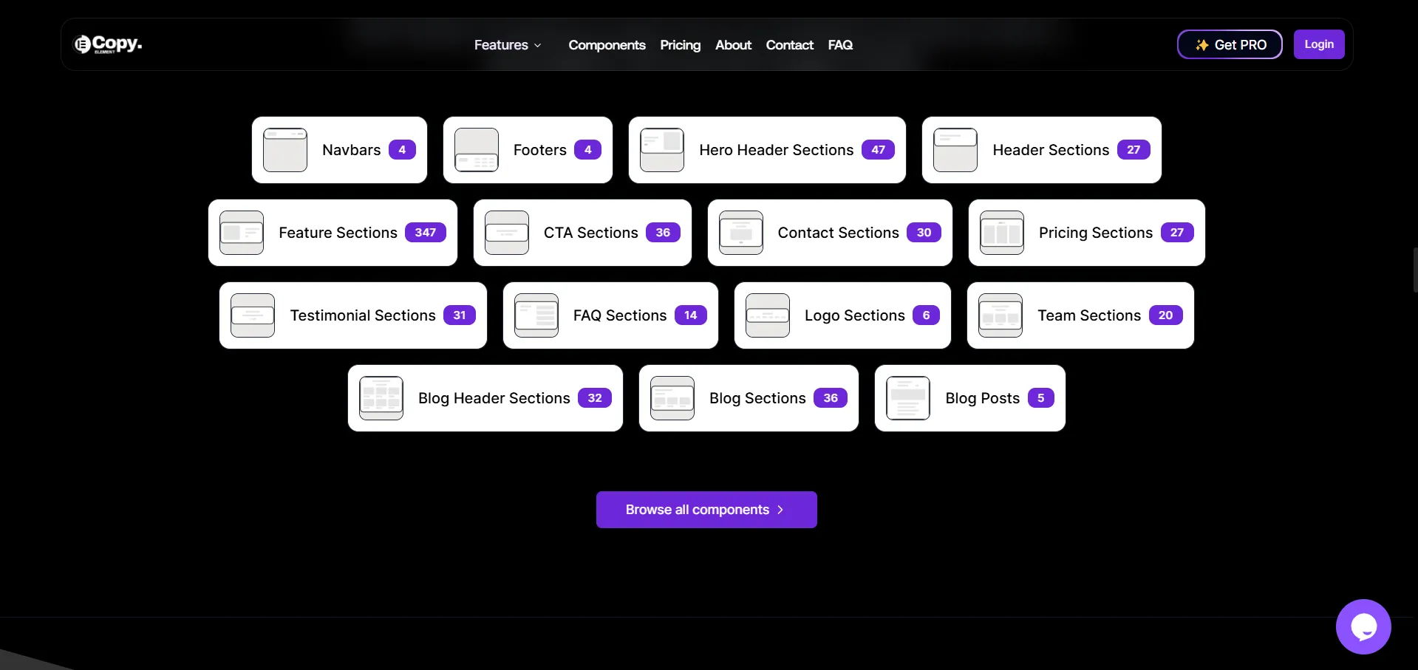Select the Testimonial Sections preview icon
Viewport: 1418px width, 670px height.
point(251,315)
